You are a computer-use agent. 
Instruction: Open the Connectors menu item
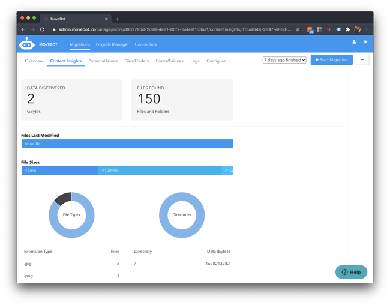(146, 44)
